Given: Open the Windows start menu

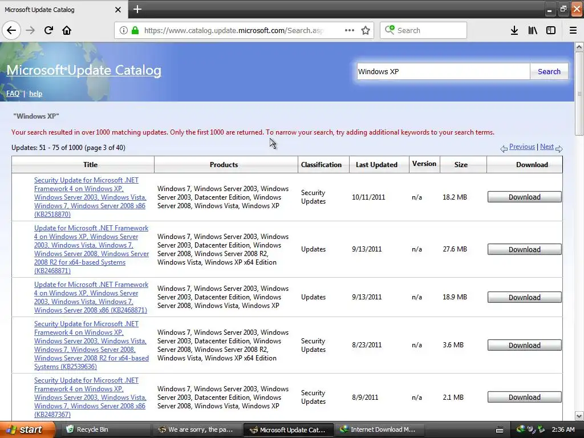Looking at the screenshot, I should tap(27, 429).
